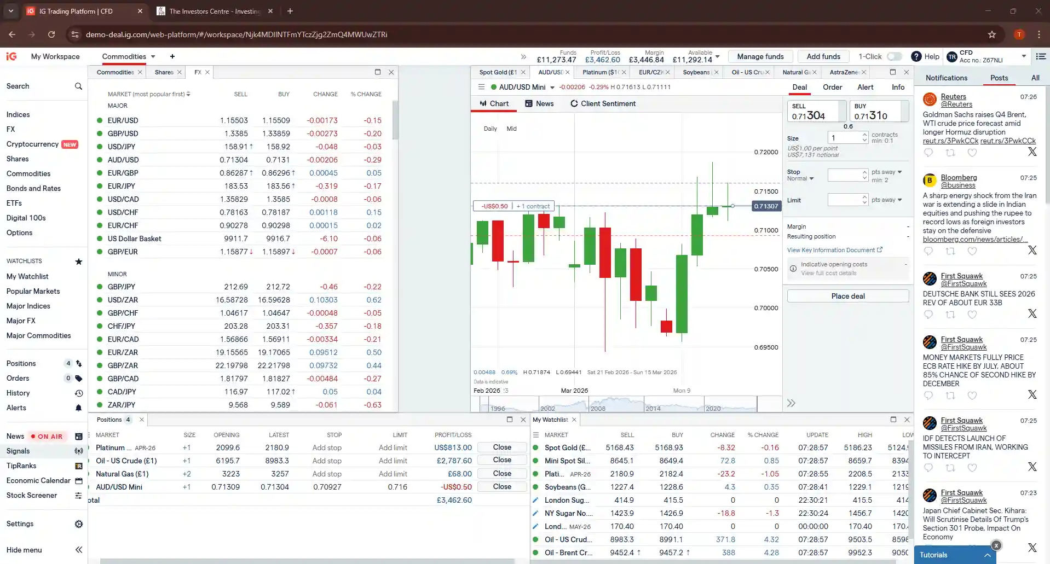Like the Bloomberg post with heart icon

[x=972, y=251]
